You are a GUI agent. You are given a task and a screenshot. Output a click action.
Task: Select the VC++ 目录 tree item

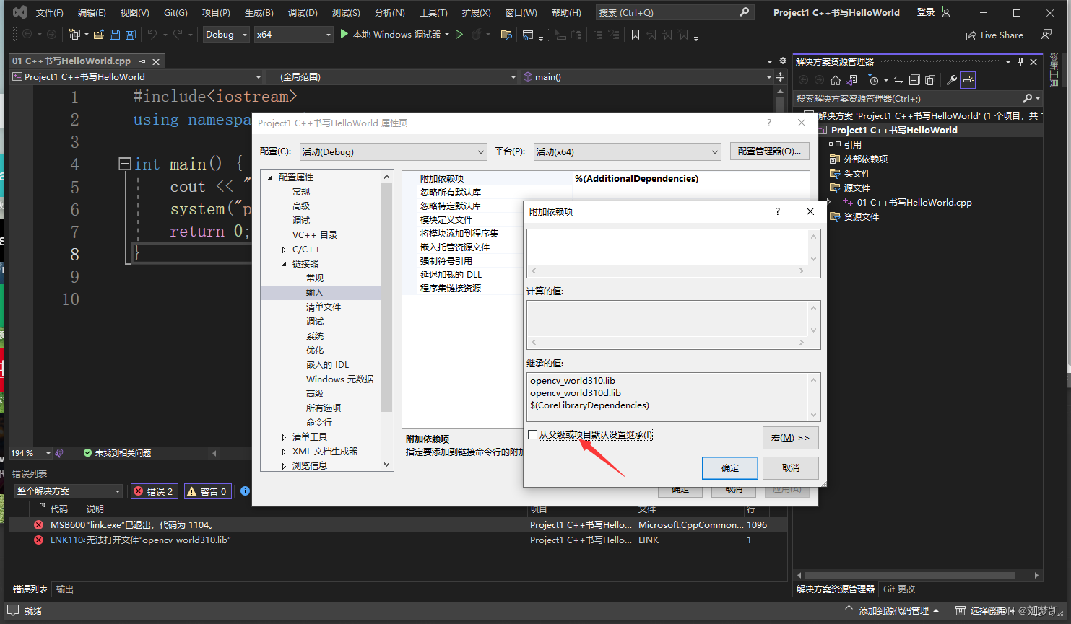click(315, 235)
